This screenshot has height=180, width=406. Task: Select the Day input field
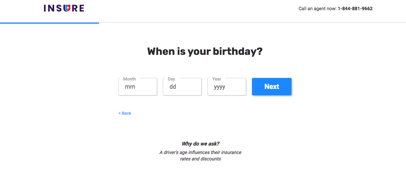coord(182,87)
